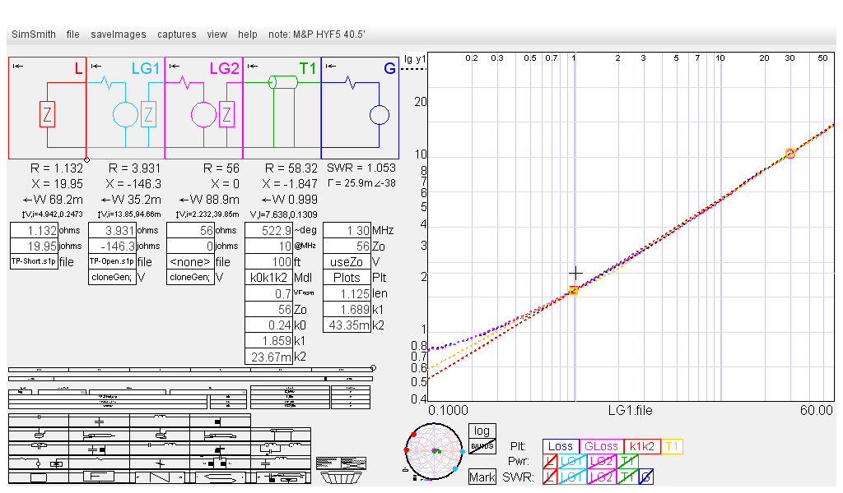Screen dimensions: 843x493
Task: Toggle Pwr display for LG2
Action: tap(601, 461)
